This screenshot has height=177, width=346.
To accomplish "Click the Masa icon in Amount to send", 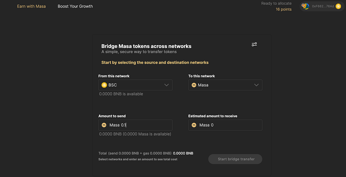I will (x=104, y=125).
